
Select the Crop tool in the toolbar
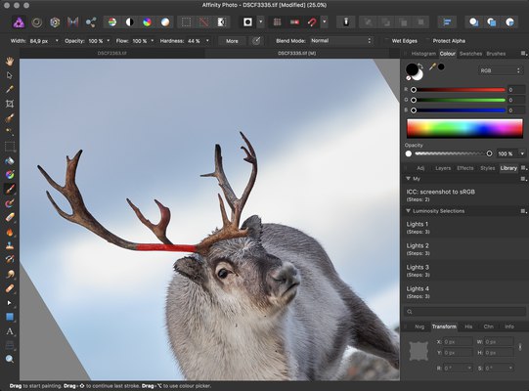click(x=10, y=104)
